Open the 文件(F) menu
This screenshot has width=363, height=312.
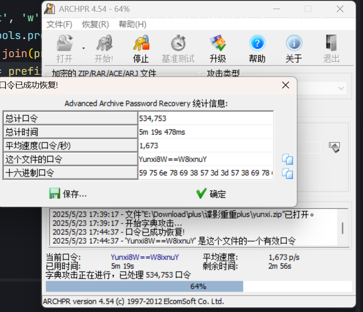pyautogui.click(x=59, y=24)
